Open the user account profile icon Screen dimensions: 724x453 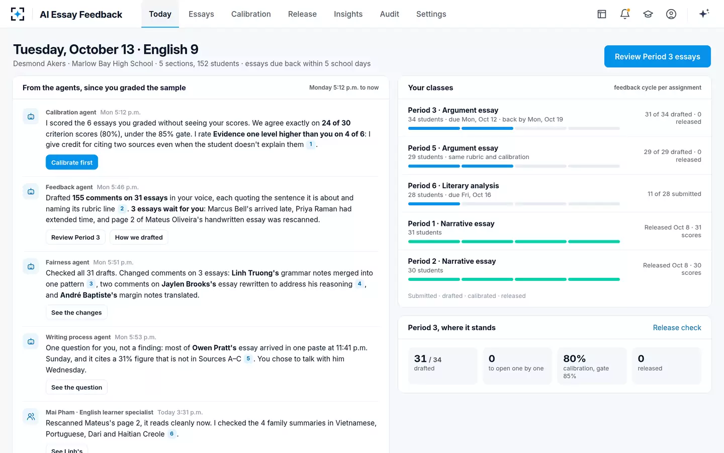671,14
